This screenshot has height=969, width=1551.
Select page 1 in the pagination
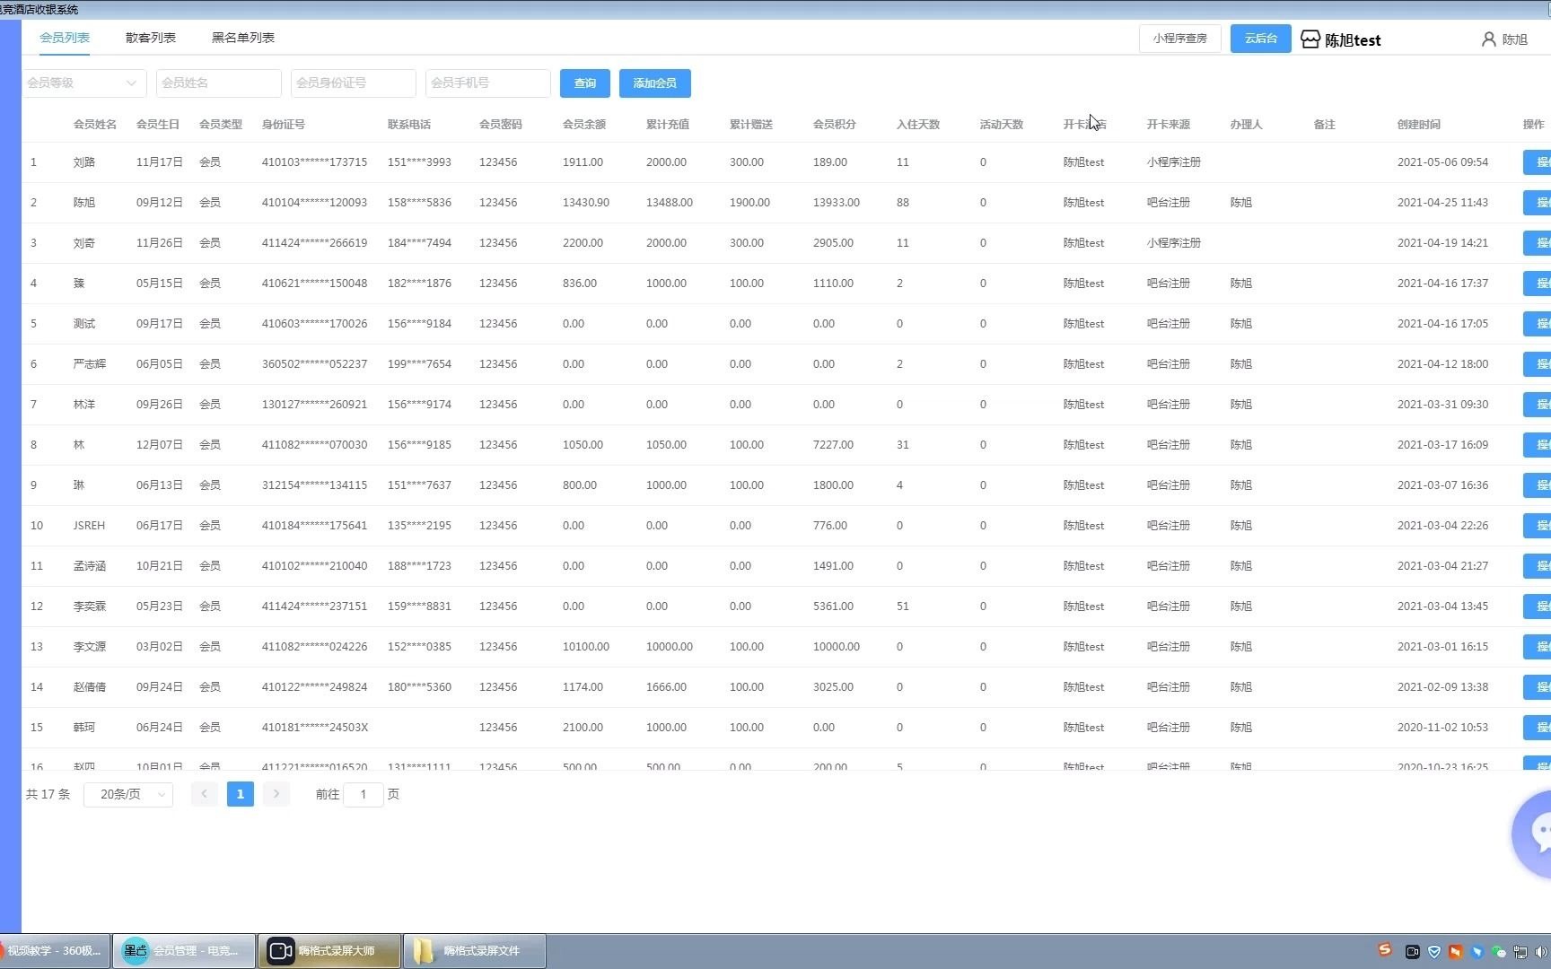(x=241, y=794)
